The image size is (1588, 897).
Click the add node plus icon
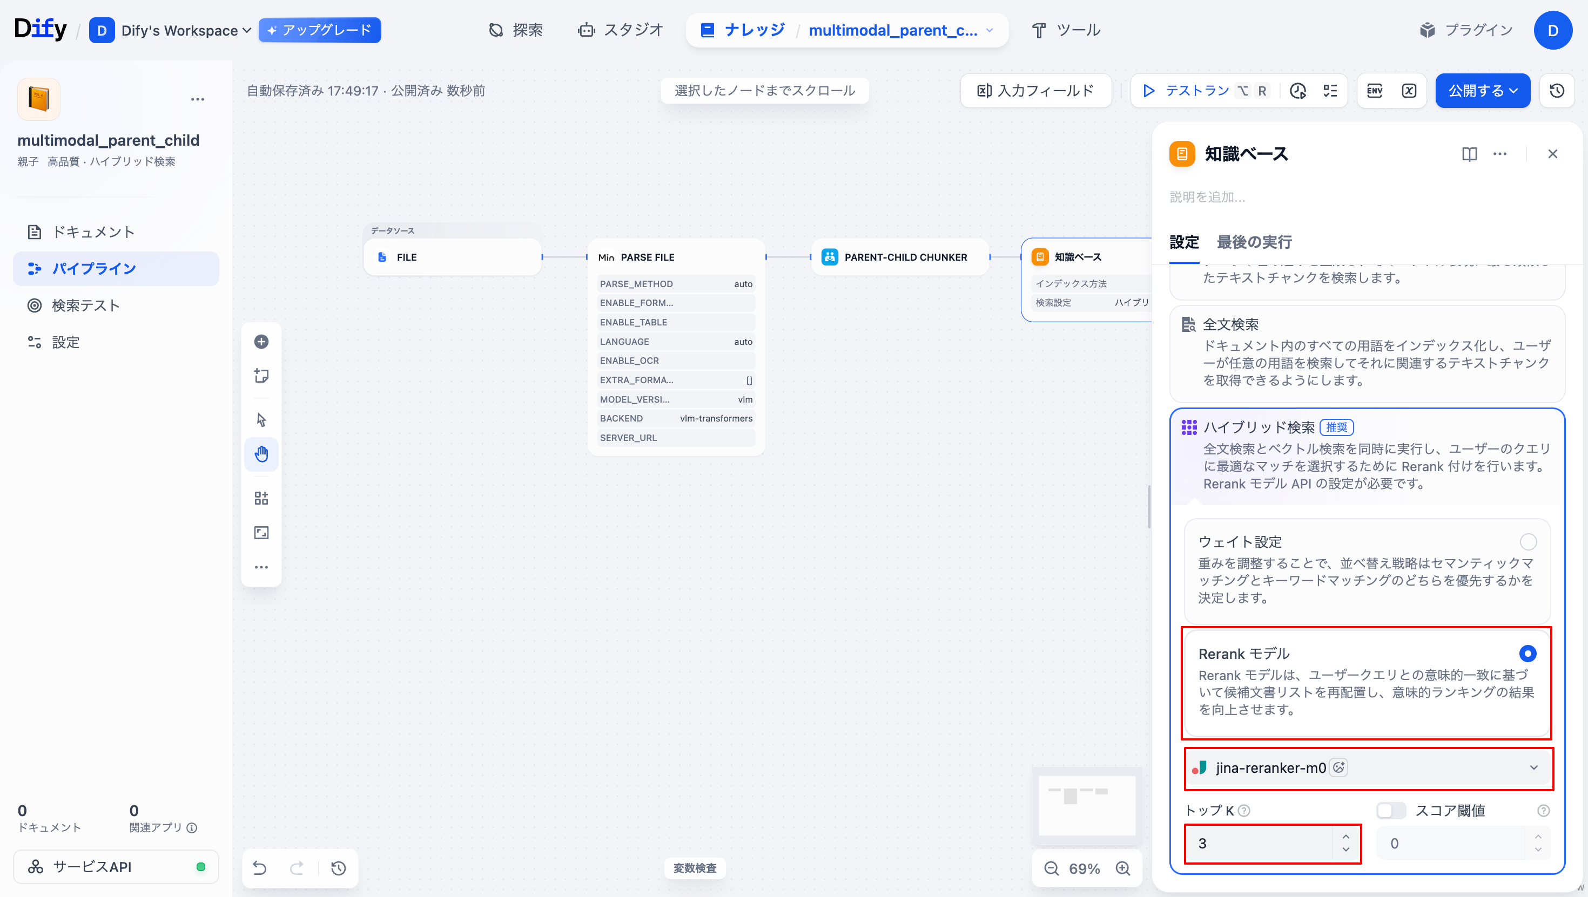point(261,341)
